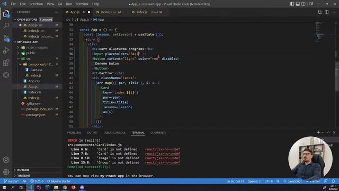The height and width of the screenshot is (191, 339).
Task: Open the Accounts icon in activity bar
Action: tap(6, 160)
